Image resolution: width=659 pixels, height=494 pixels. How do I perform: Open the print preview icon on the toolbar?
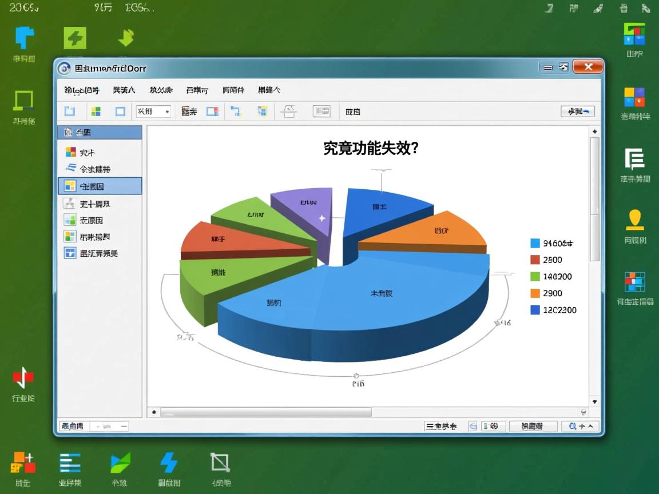(289, 111)
